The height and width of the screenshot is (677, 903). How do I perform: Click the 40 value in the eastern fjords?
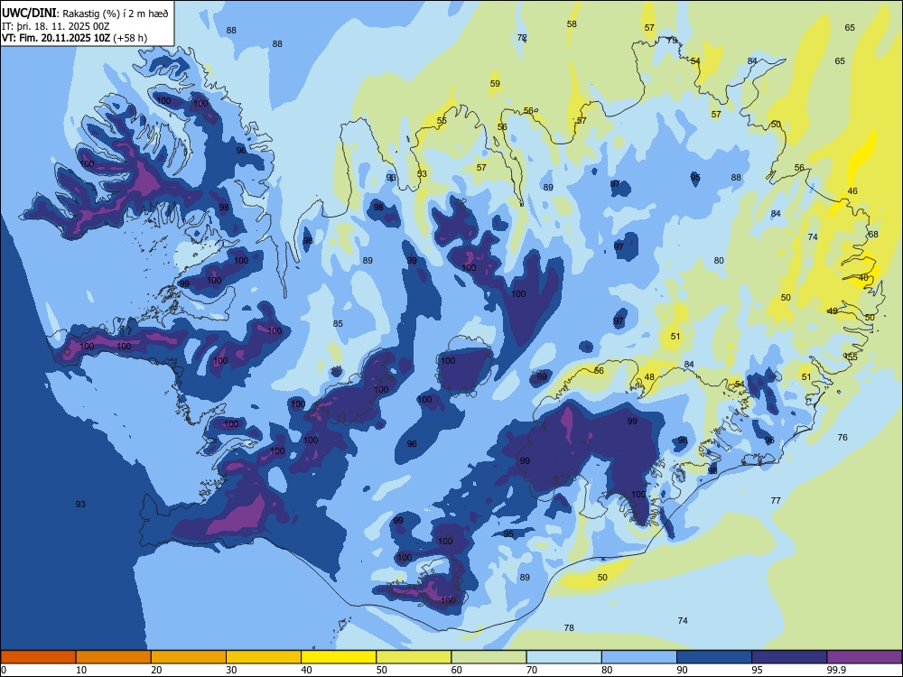pos(863,278)
